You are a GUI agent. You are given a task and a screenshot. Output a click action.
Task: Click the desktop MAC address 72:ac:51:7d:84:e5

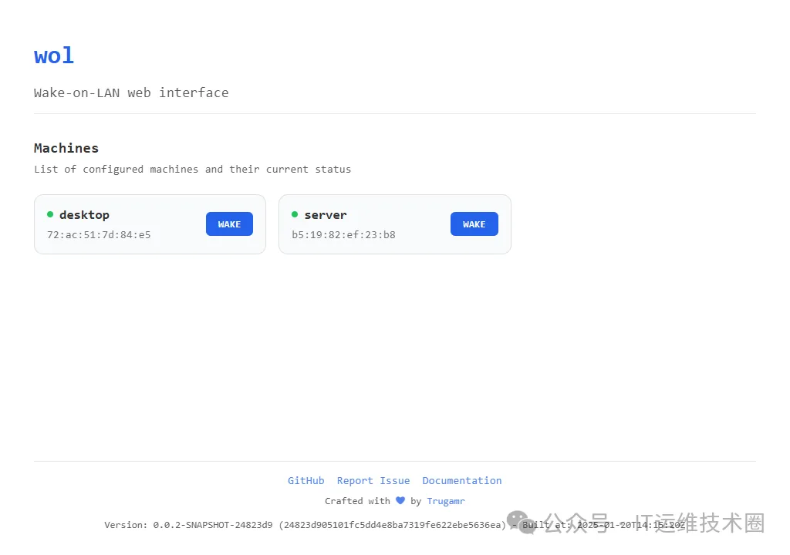pyautogui.click(x=99, y=234)
